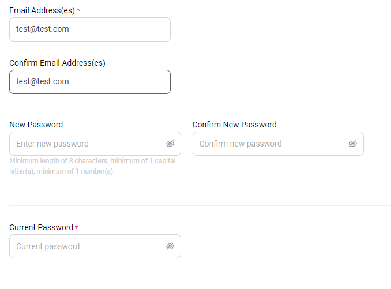
Task: Click the Enter new password placeholder text
Action: pos(52,144)
